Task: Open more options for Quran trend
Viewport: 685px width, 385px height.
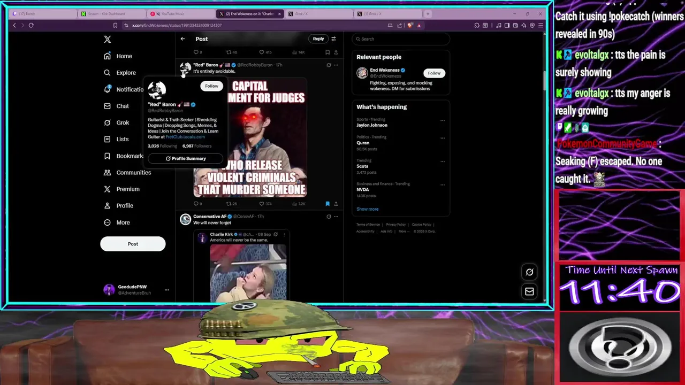Action: coord(443,138)
